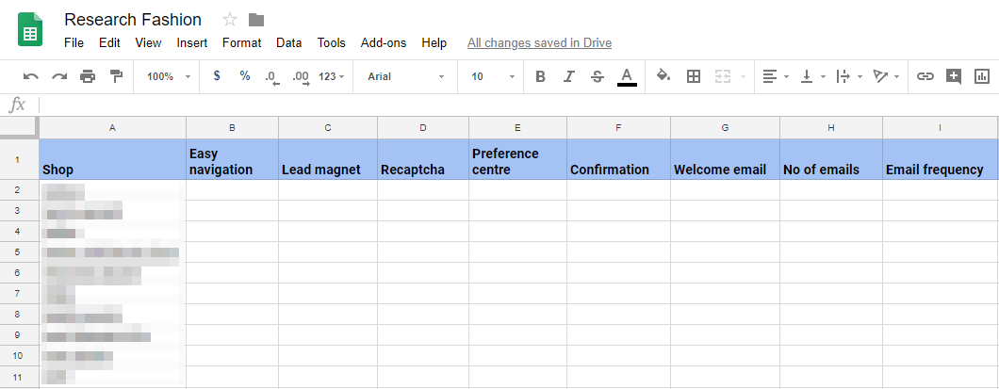999x389 pixels.
Task: Star the Research Fashion document
Action: 230,20
